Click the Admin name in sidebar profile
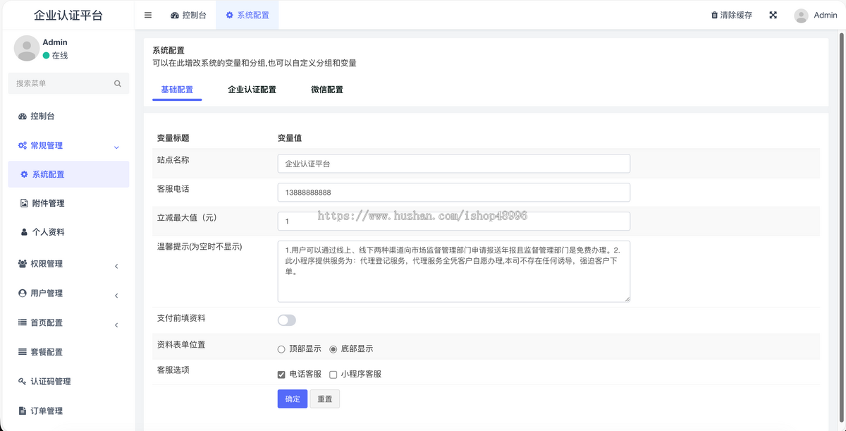The height and width of the screenshot is (431, 846). pos(55,42)
